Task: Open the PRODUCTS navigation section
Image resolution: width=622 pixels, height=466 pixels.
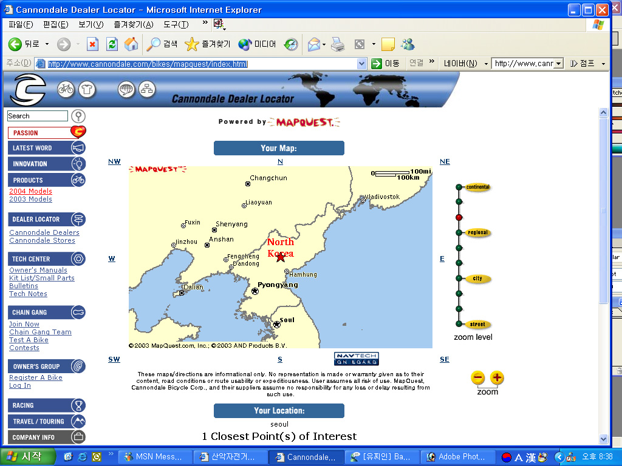Action: [46, 180]
